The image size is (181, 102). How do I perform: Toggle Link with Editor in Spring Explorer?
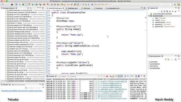click(x=169, y=59)
